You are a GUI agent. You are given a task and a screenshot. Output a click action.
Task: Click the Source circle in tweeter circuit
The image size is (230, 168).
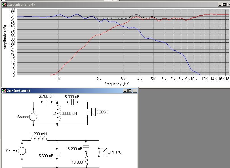pos(33,117)
